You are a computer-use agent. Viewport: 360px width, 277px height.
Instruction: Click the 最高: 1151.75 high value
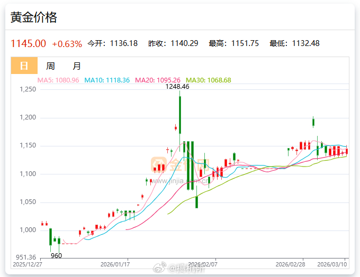tap(233, 43)
